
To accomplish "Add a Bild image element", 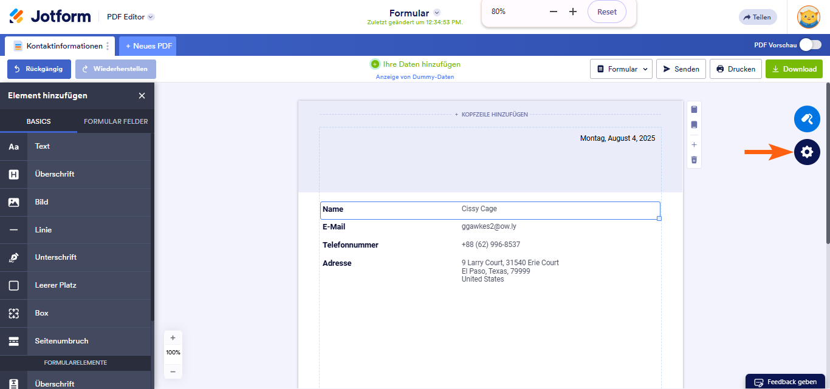I will point(75,202).
